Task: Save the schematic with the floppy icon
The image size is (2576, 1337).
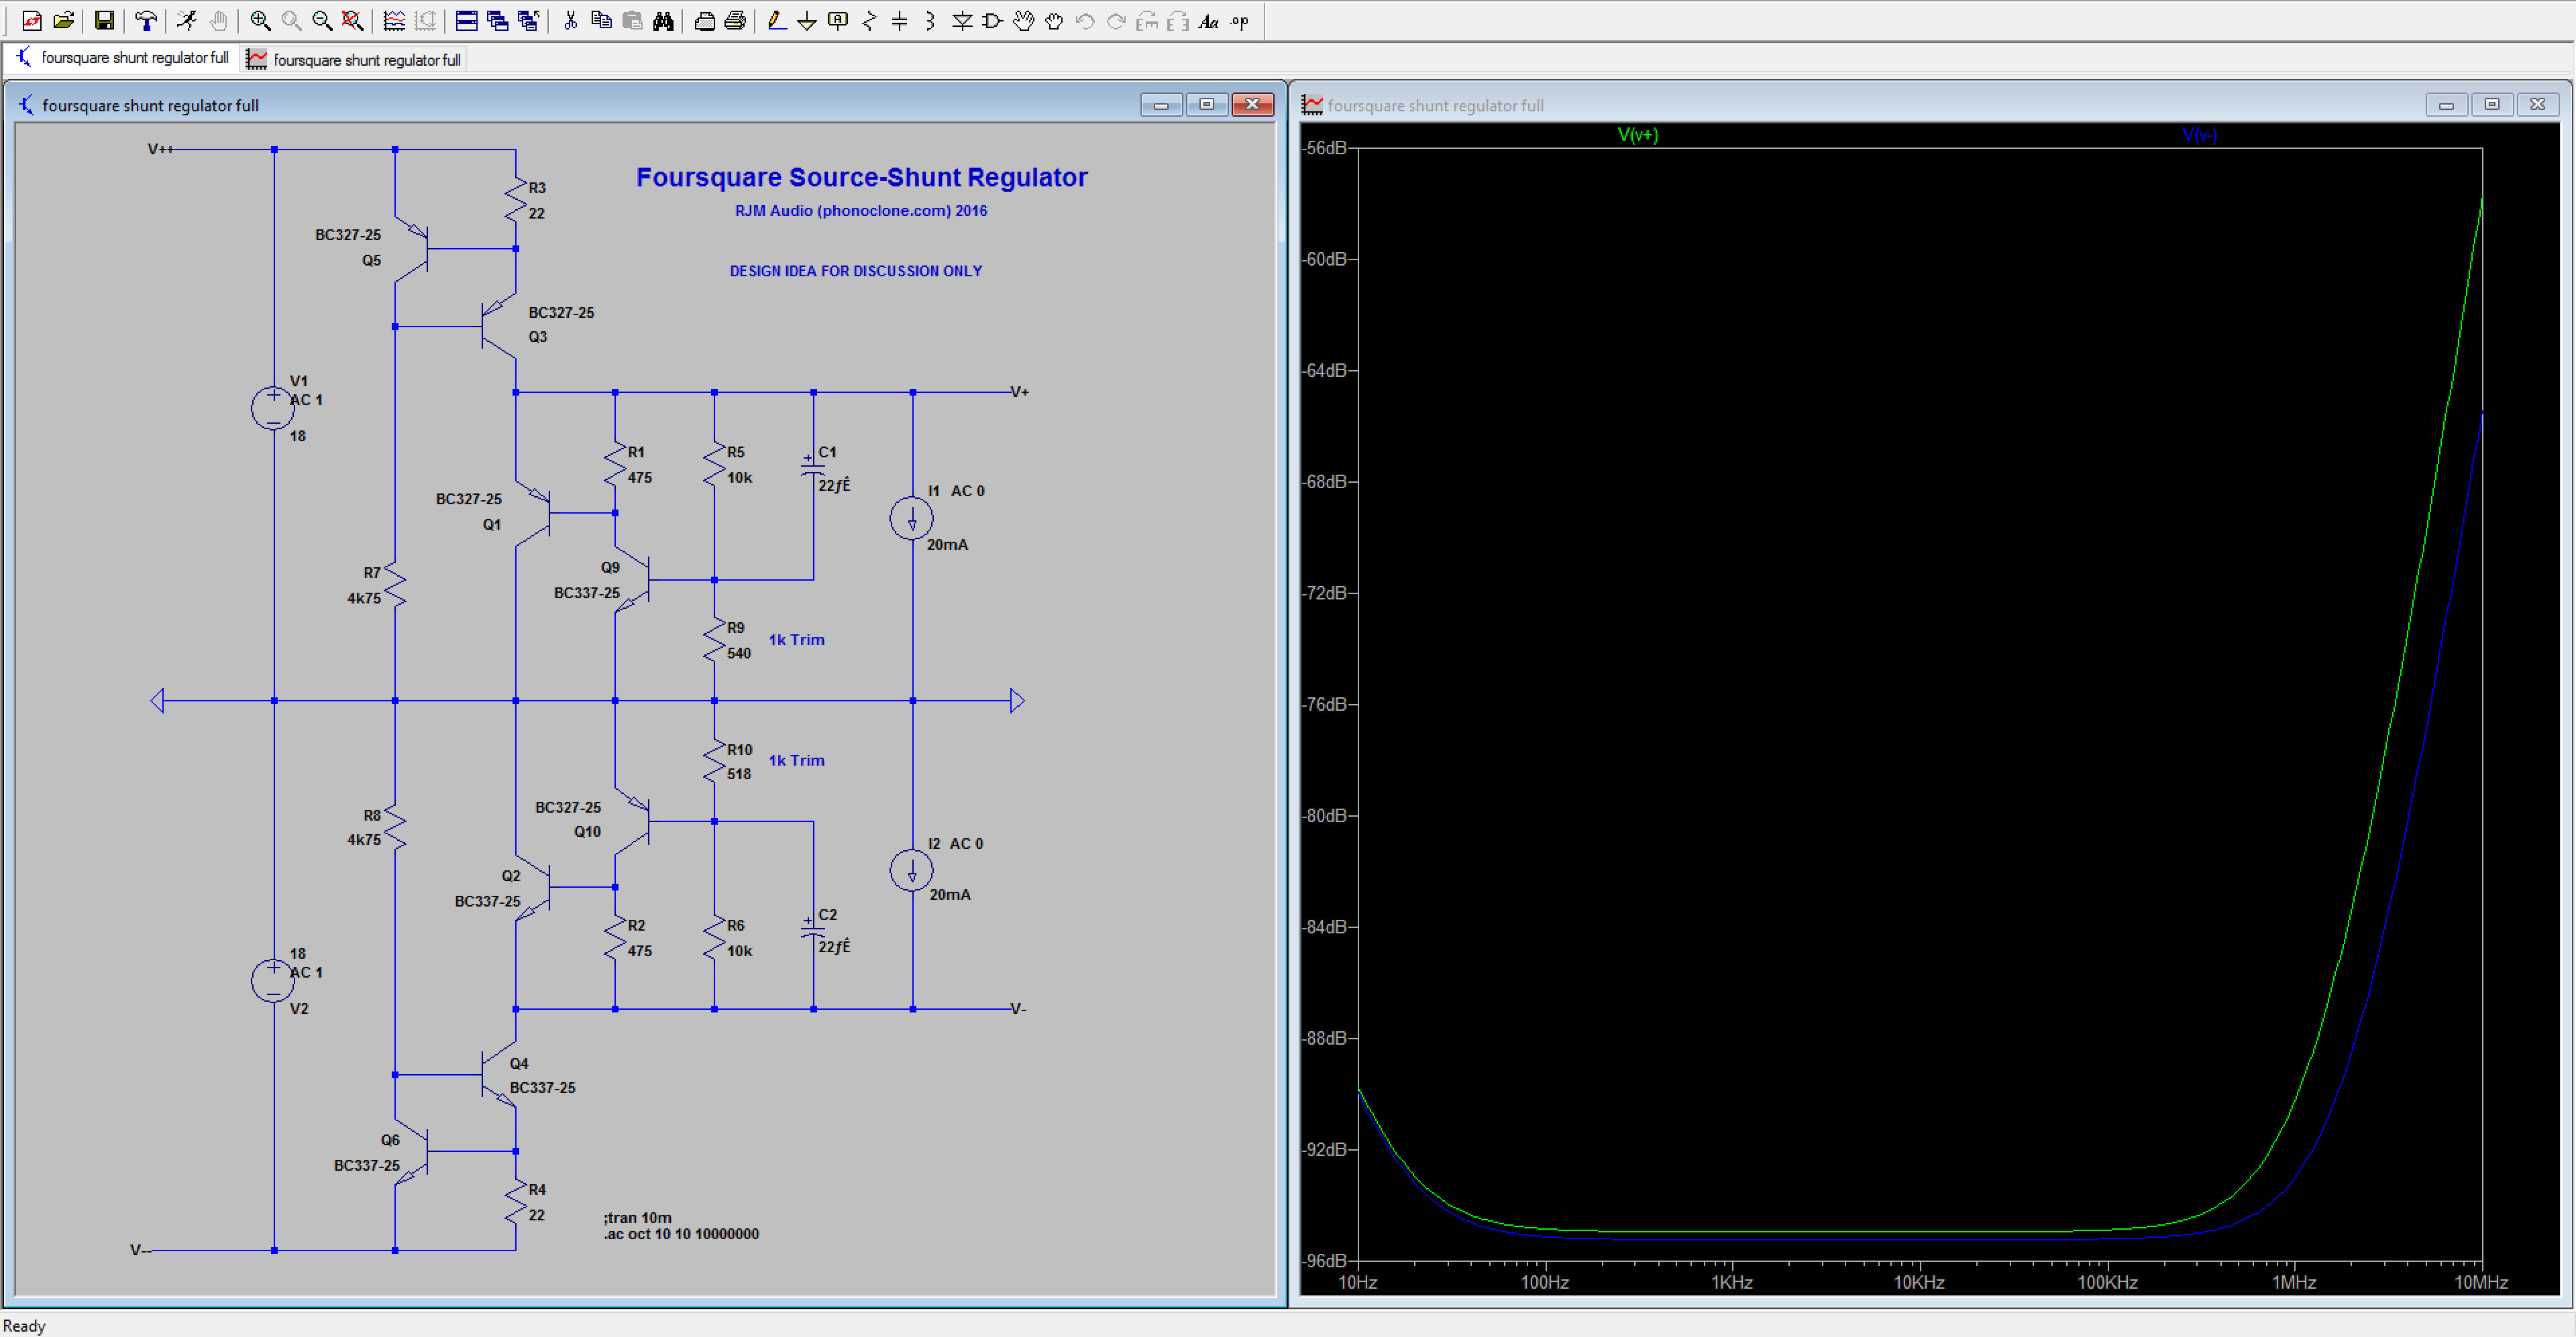Action: [x=104, y=20]
